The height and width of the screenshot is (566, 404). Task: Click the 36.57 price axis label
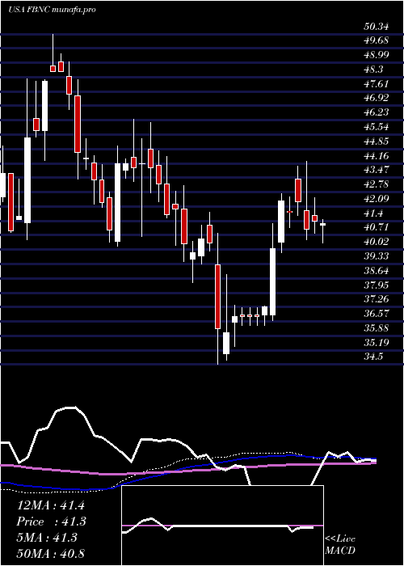click(375, 314)
